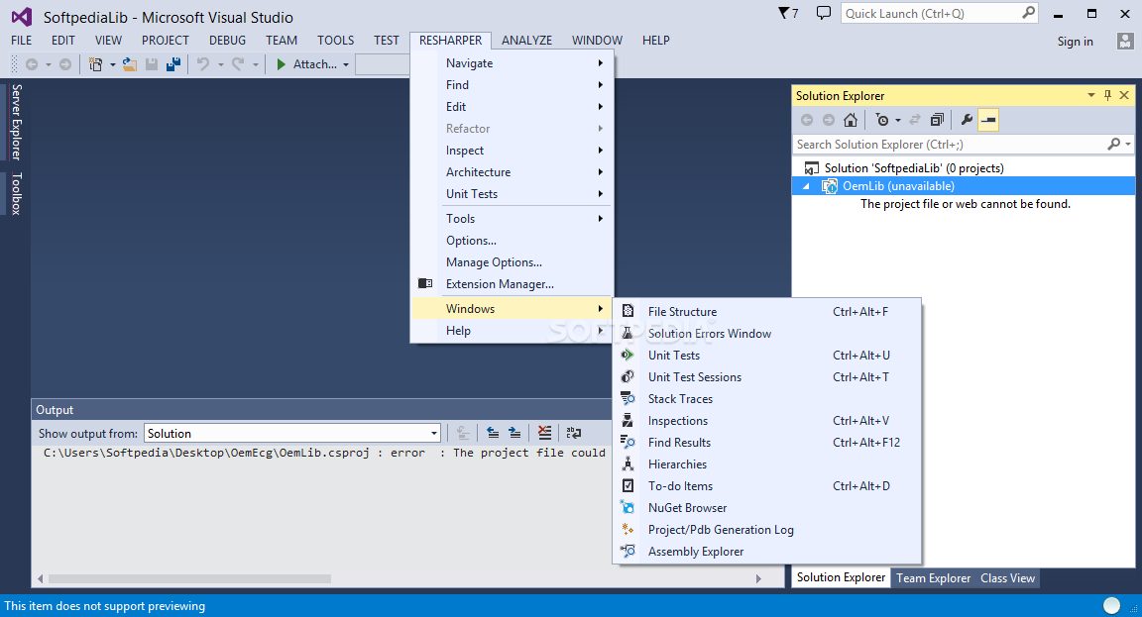Click the Solution Explorer Home icon

(850, 120)
